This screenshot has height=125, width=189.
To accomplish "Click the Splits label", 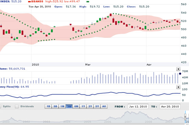I will (7, 106).
